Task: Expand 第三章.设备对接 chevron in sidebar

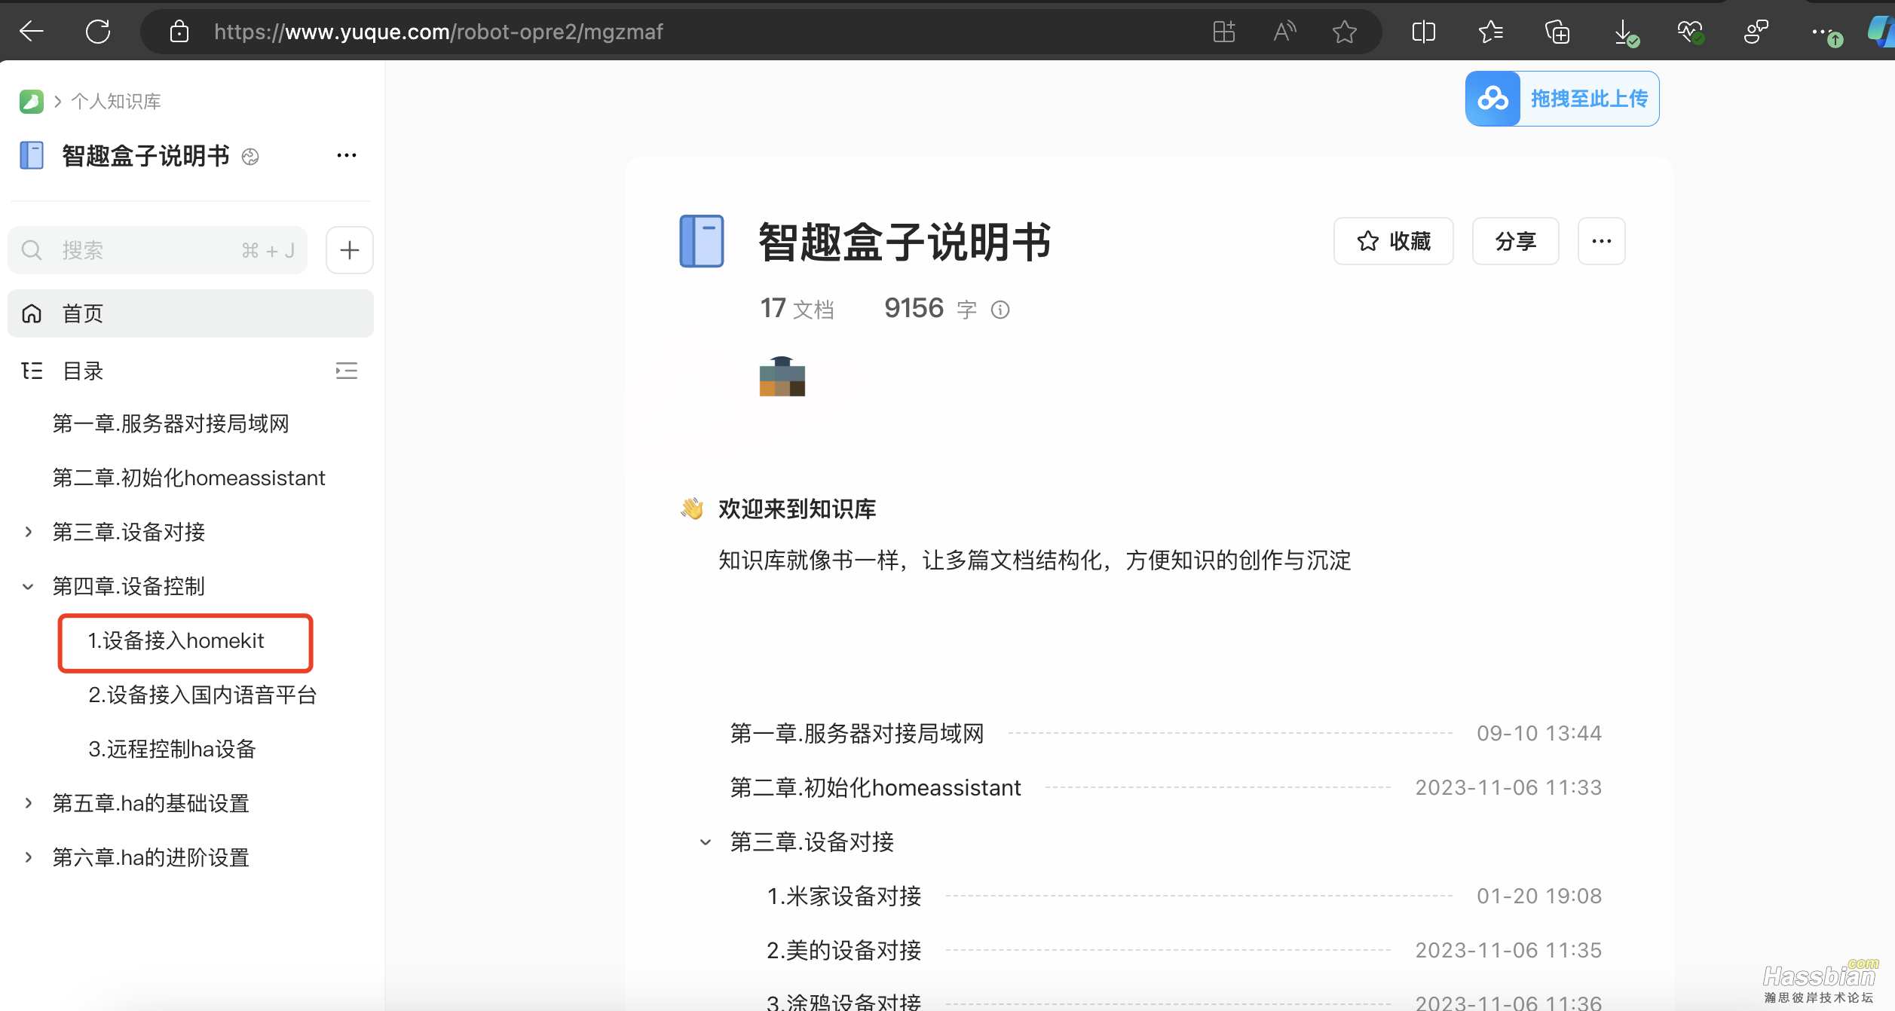Action: click(29, 532)
